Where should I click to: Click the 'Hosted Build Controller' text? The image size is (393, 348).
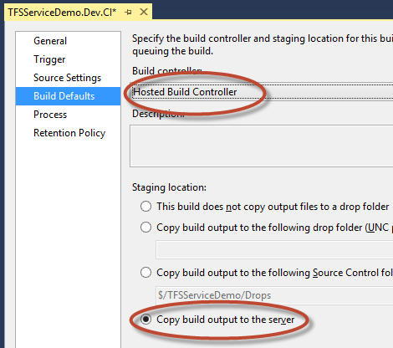tap(185, 92)
